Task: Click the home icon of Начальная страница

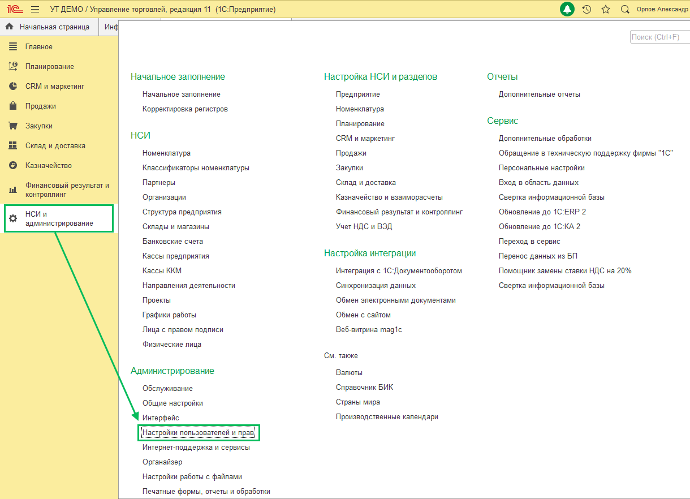Action: [9, 27]
